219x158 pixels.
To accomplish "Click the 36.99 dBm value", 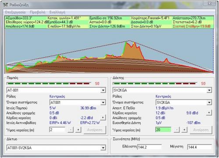I will click(88, 108).
